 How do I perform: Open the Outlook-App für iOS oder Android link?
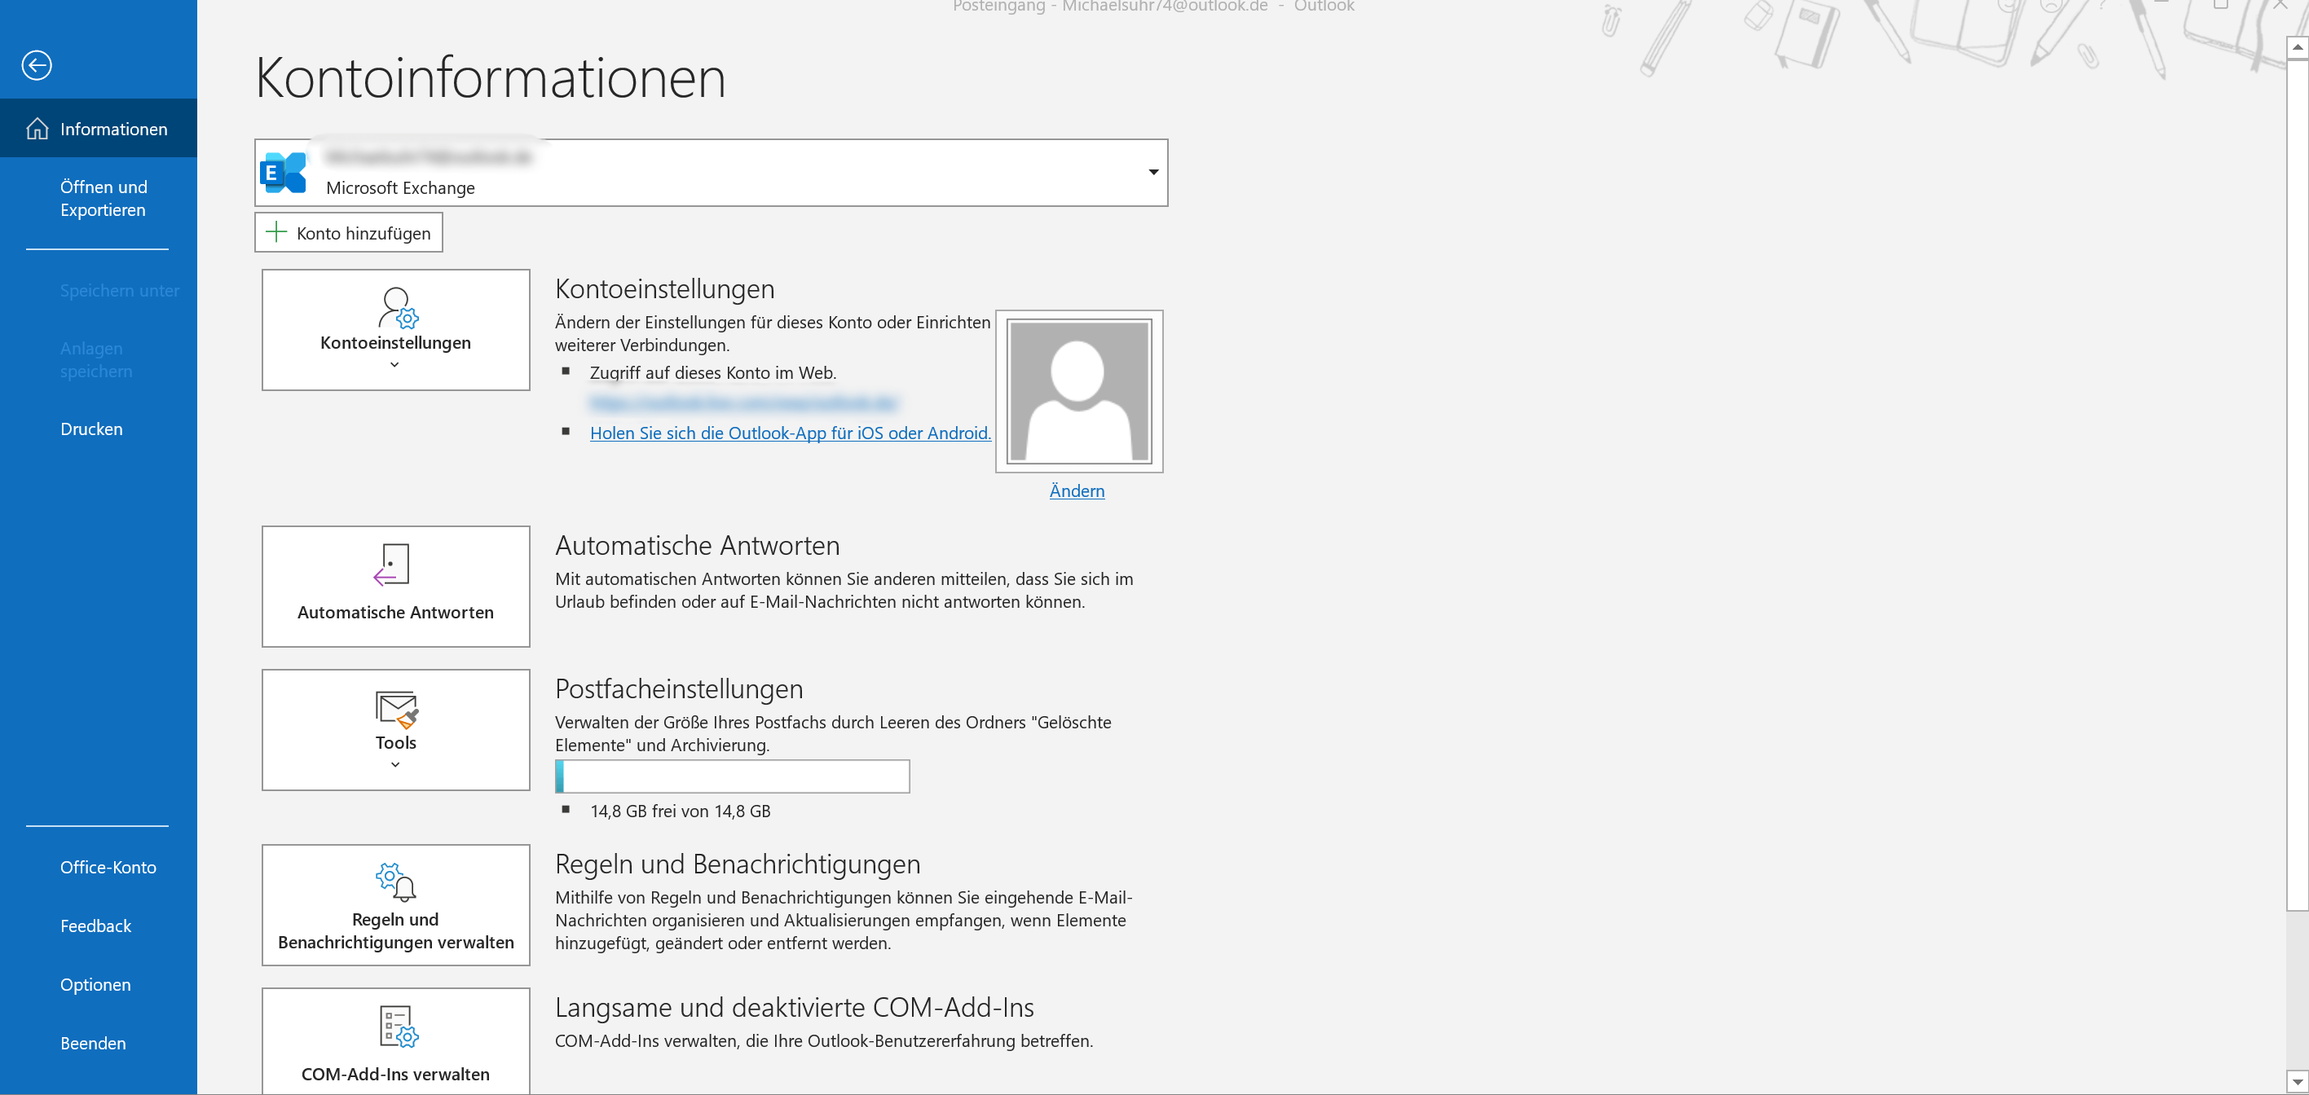pyautogui.click(x=790, y=433)
